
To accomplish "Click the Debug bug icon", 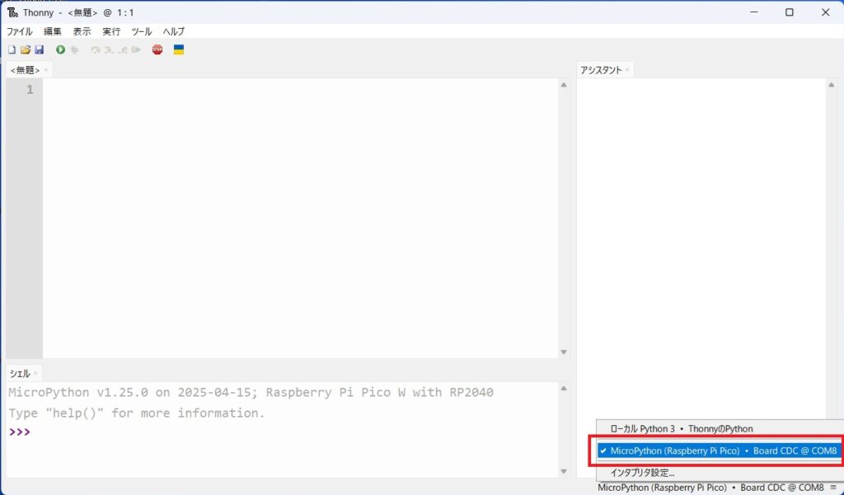I will [74, 49].
